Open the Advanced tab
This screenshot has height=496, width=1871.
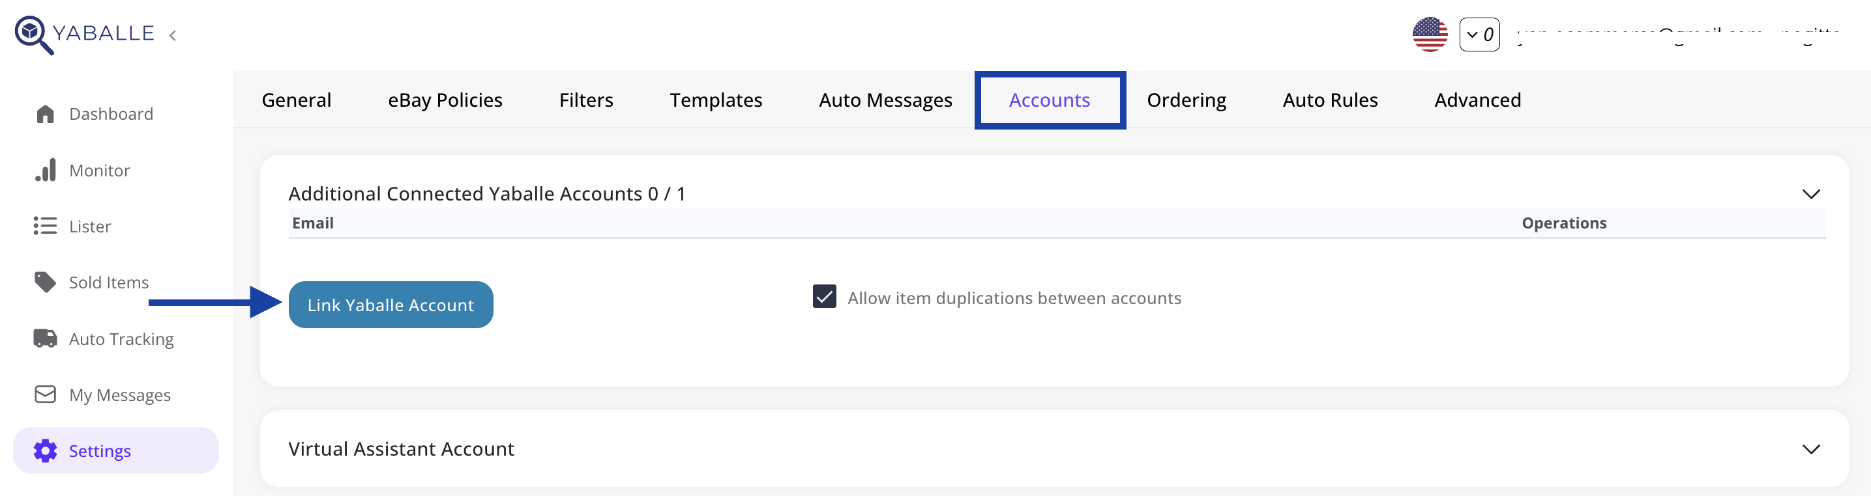(1477, 100)
